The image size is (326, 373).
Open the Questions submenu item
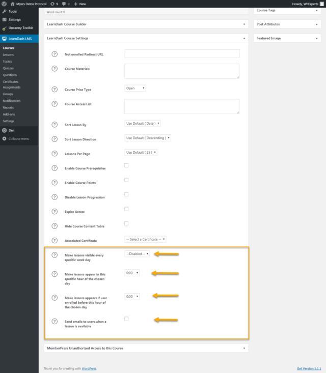(x=10, y=75)
